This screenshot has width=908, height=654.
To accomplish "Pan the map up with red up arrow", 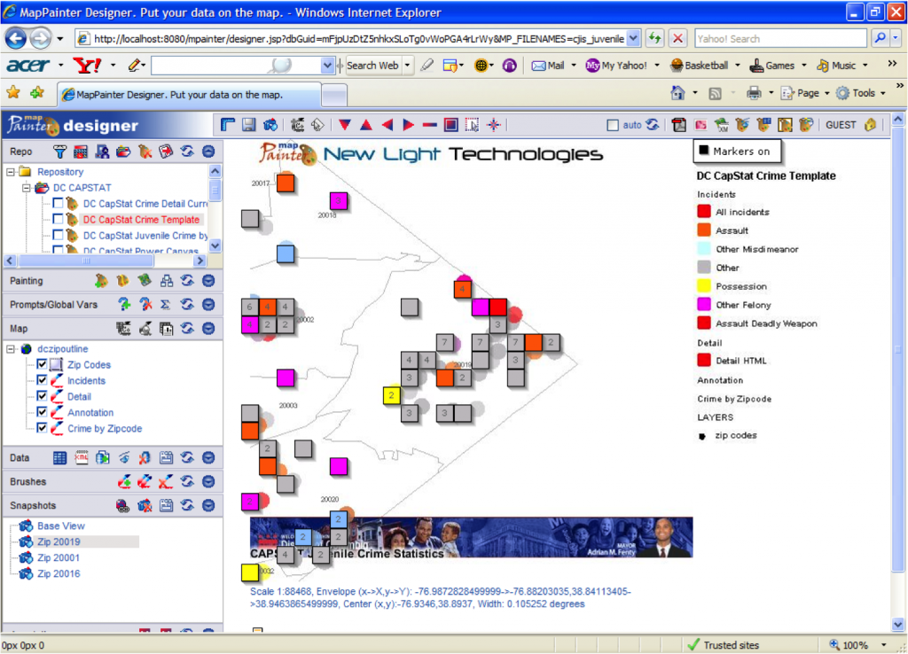I will tap(366, 125).
